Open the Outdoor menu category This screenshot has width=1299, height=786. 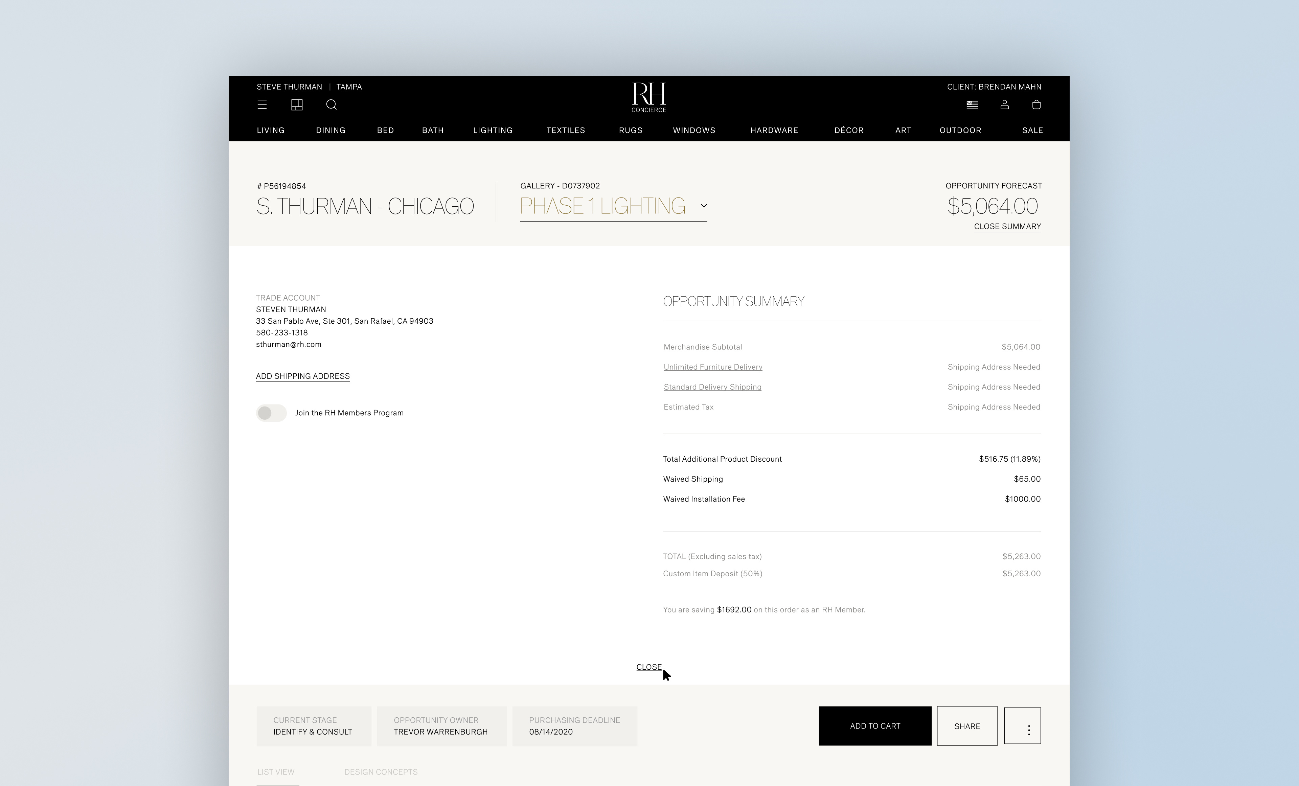coord(960,130)
